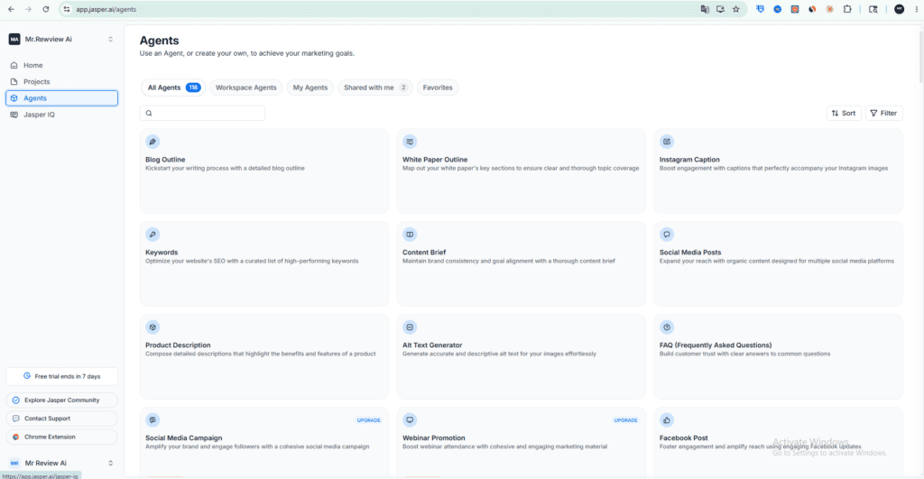The height and width of the screenshot is (479, 924).
Task: Switch to the Favorites tab
Action: pyautogui.click(x=438, y=88)
